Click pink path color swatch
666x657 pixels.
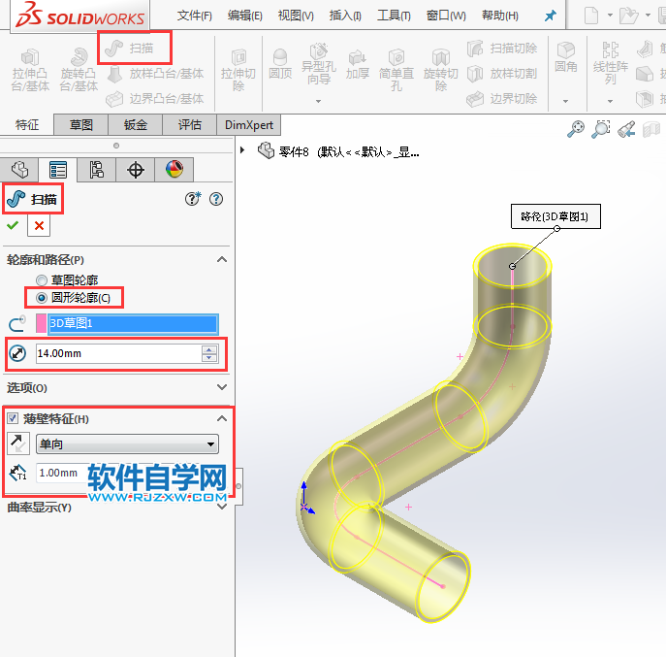(41, 323)
